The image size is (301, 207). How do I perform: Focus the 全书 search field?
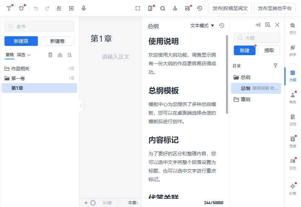39,26
